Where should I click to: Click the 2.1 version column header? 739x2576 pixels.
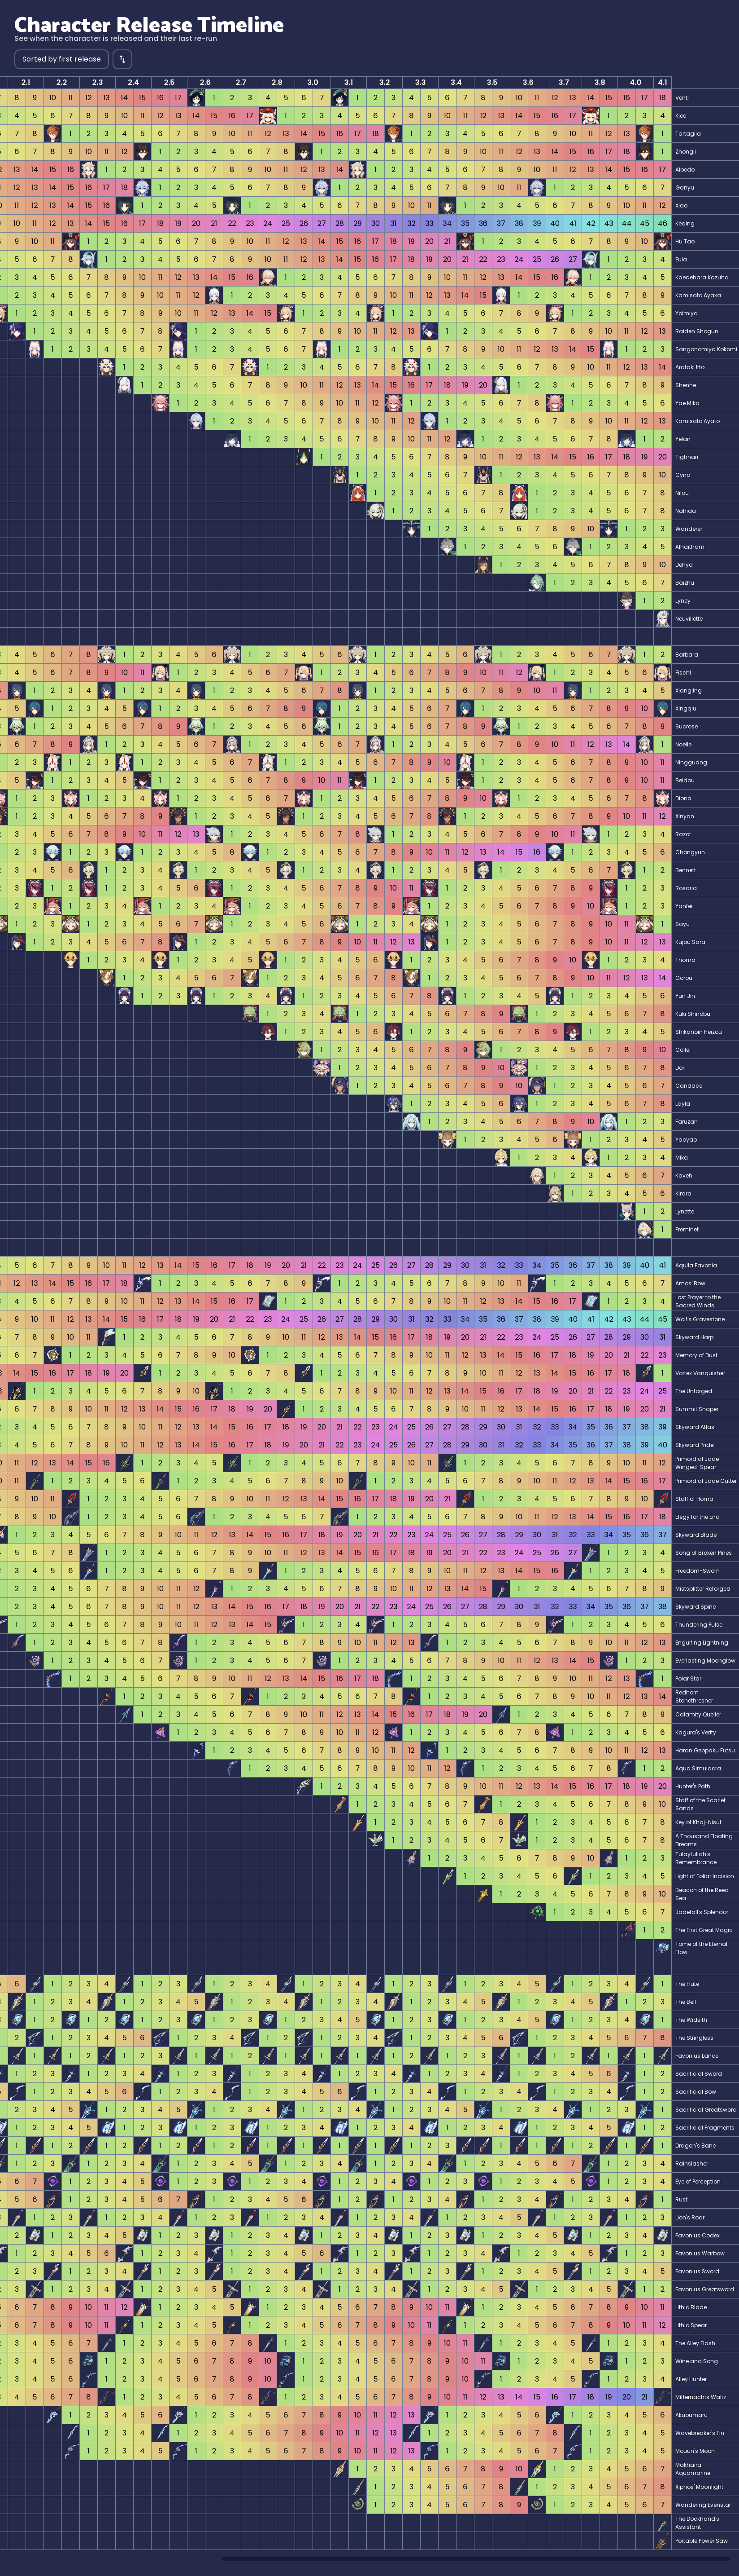[26, 82]
